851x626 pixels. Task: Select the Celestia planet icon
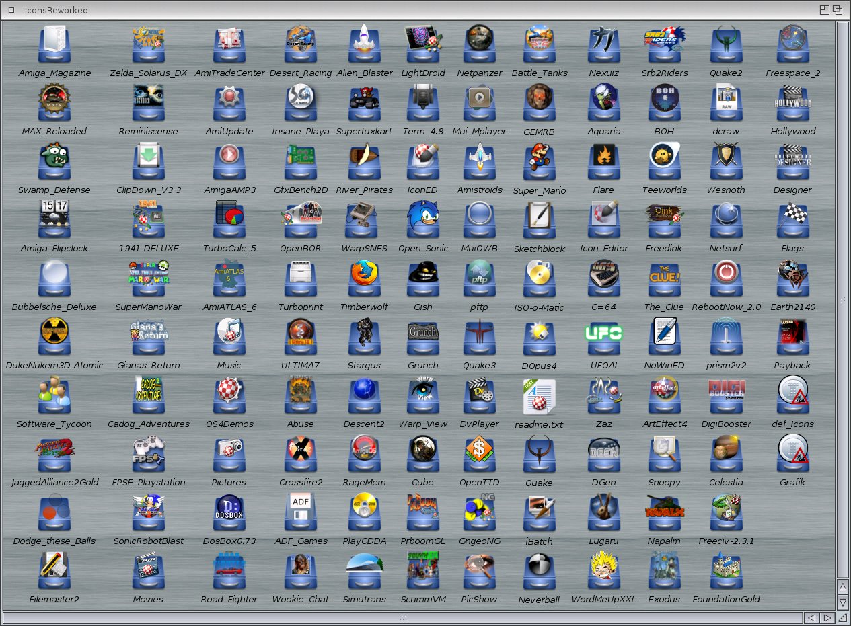pos(726,455)
